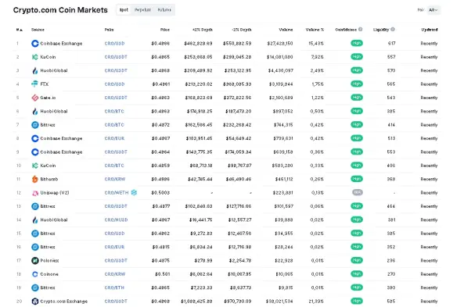Click Huobi Global flame logo in CRO/BTC row
453x307 pixels.
pyautogui.click(x=35, y=112)
